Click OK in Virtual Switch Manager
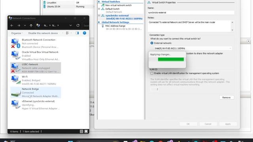Screen dimensions: 253x142 188,124
